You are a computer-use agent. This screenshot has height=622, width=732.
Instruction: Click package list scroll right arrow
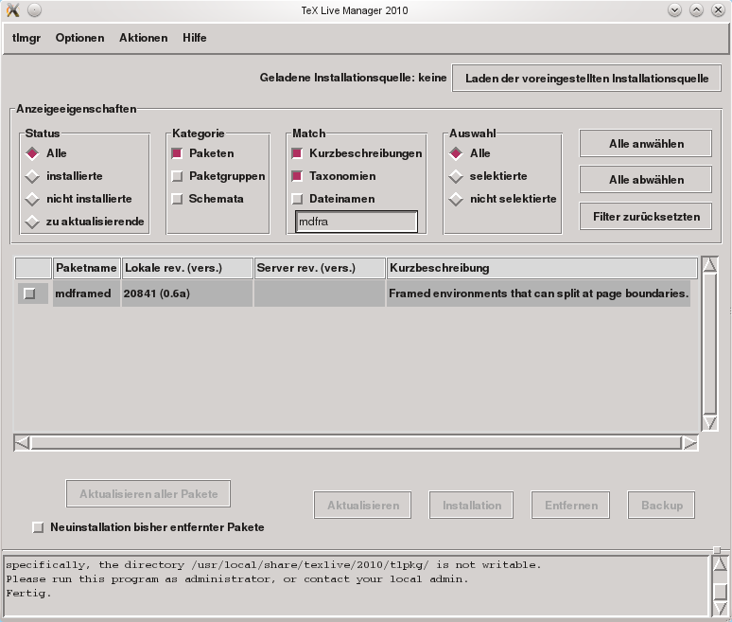click(x=690, y=442)
